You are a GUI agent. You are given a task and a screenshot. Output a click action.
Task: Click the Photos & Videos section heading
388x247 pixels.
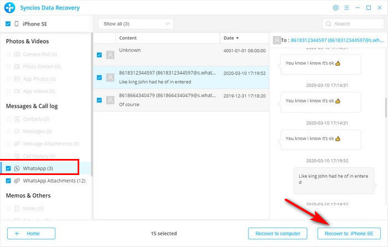27,42
